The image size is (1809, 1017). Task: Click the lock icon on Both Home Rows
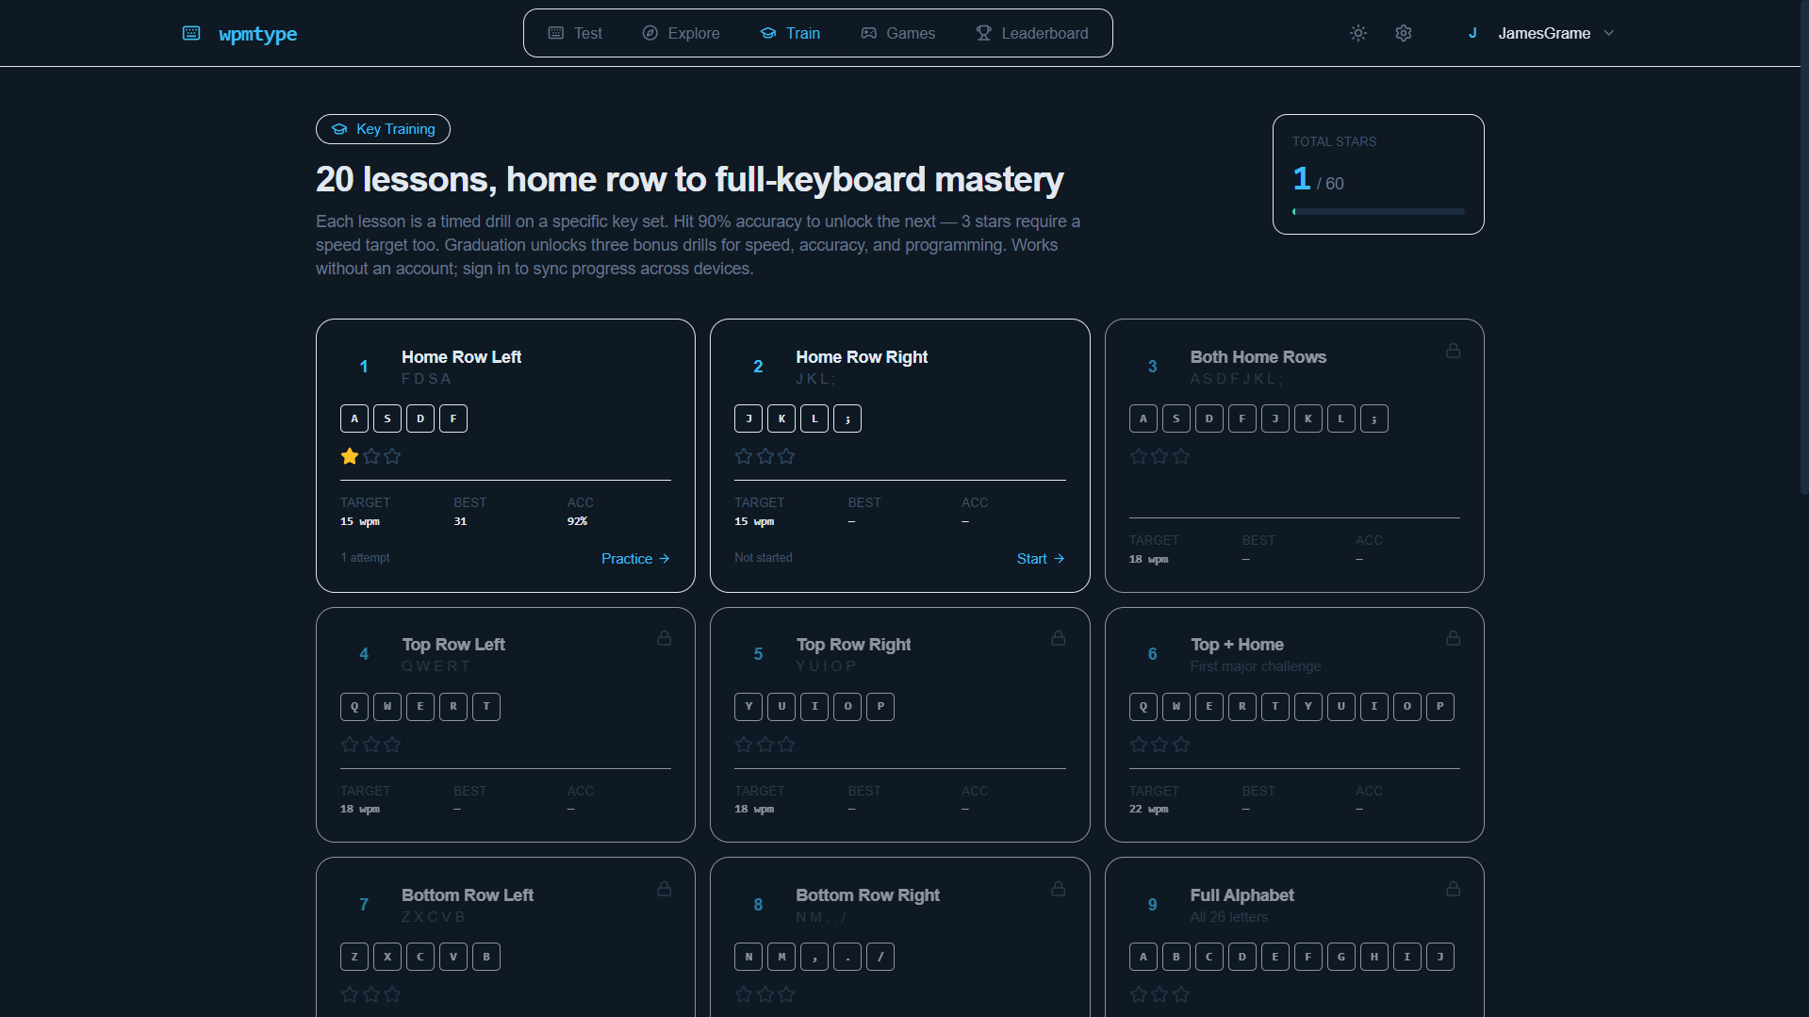(1453, 351)
